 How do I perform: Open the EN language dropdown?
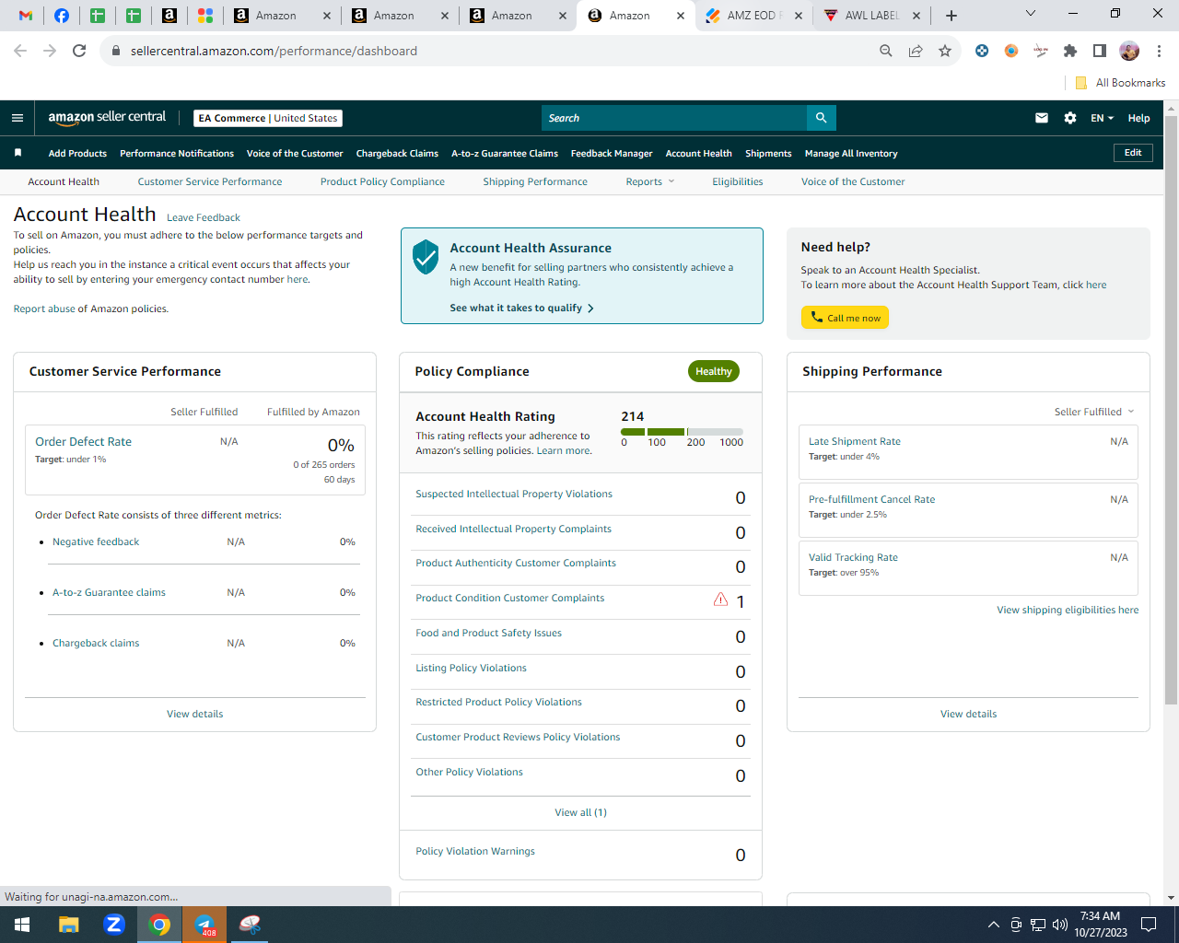click(x=1102, y=118)
